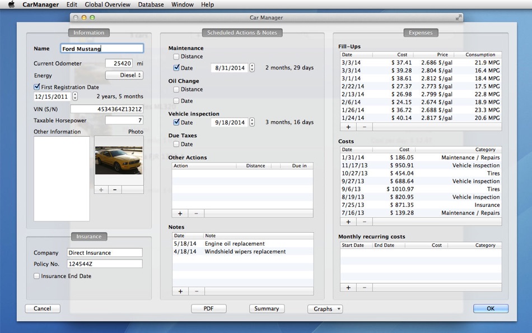Open the Energy type dropdown
The width and height of the screenshot is (532, 333).
124,75
